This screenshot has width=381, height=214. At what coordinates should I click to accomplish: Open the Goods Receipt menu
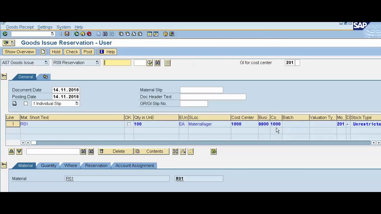point(20,27)
